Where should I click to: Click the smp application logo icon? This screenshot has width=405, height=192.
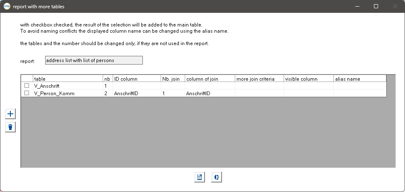click(7, 7)
